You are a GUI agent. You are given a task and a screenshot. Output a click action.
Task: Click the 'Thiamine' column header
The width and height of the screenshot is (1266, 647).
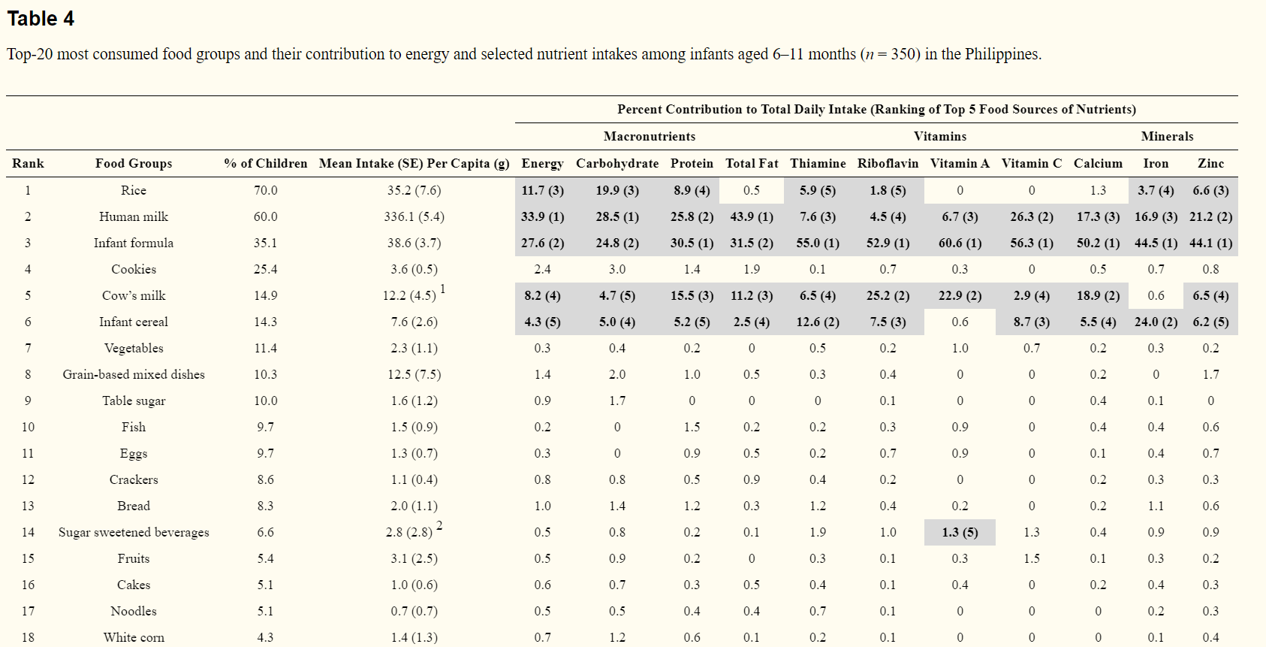(x=818, y=164)
